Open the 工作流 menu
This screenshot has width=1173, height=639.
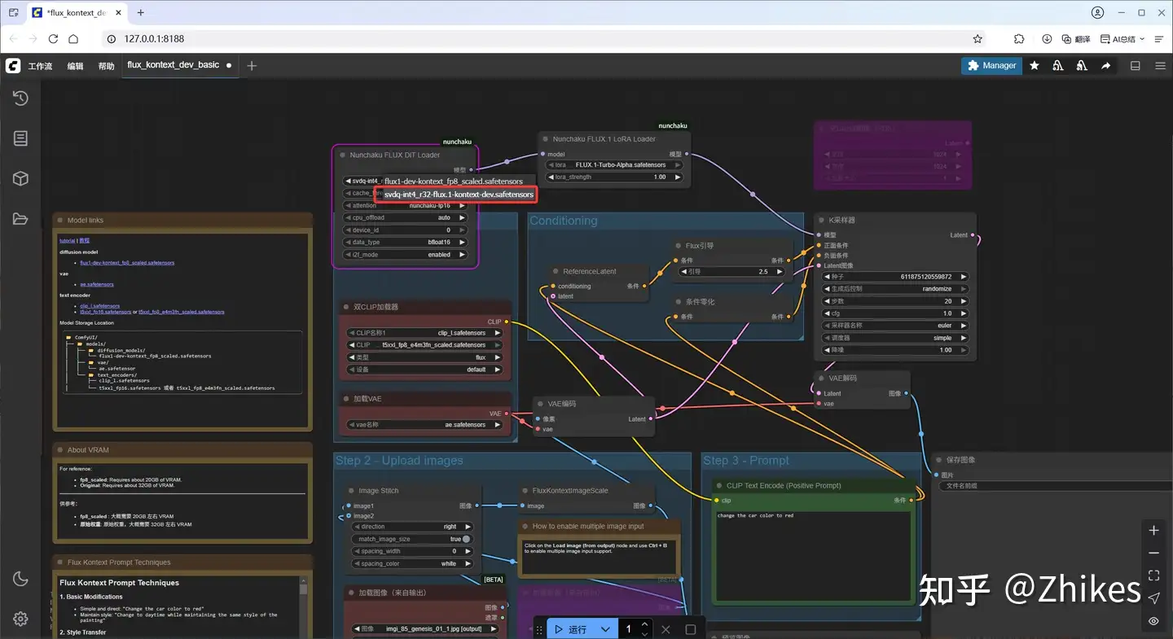(40, 66)
